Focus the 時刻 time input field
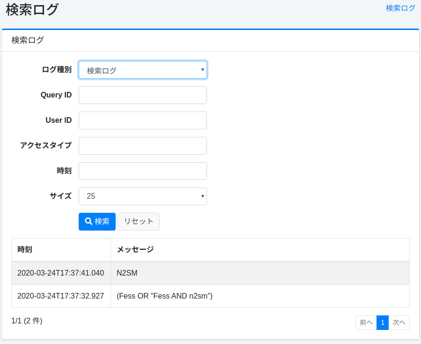Image resolution: width=421 pixels, height=344 pixels. (142, 171)
